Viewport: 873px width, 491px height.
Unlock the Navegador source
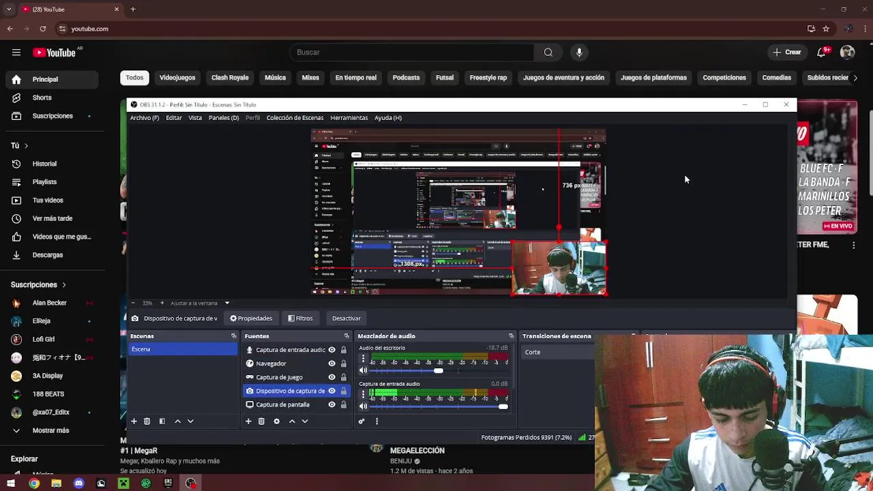coord(343,363)
